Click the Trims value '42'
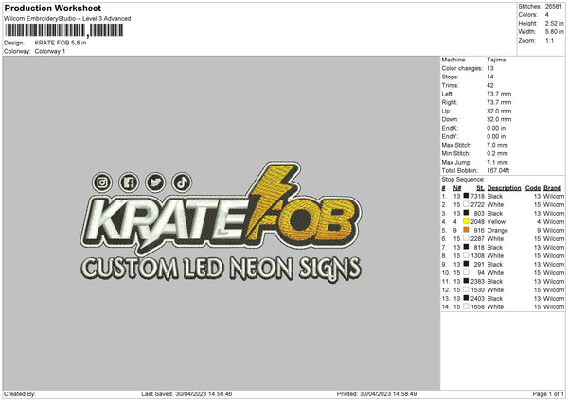568x401 pixels. point(490,85)
